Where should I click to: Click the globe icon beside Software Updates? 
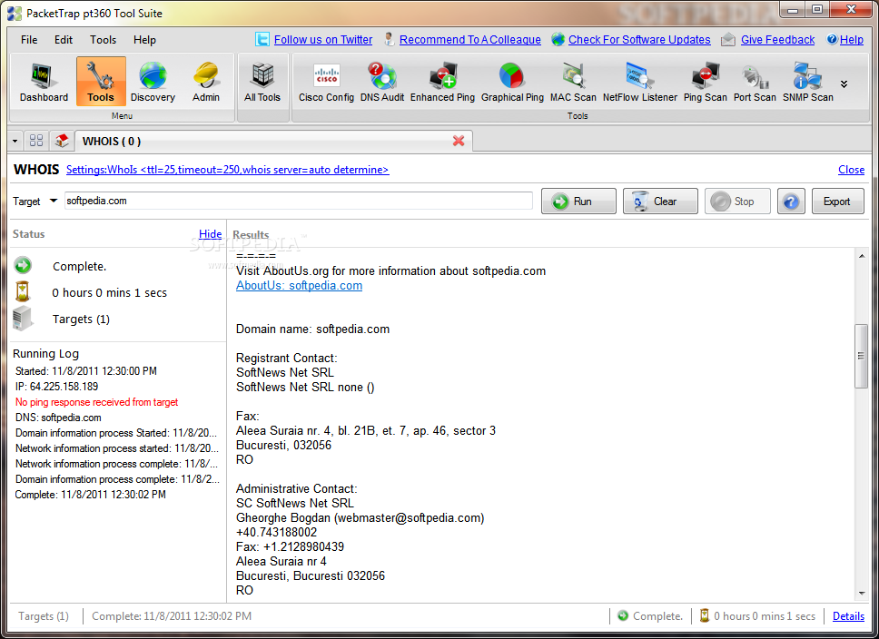[x=558, y=39]
